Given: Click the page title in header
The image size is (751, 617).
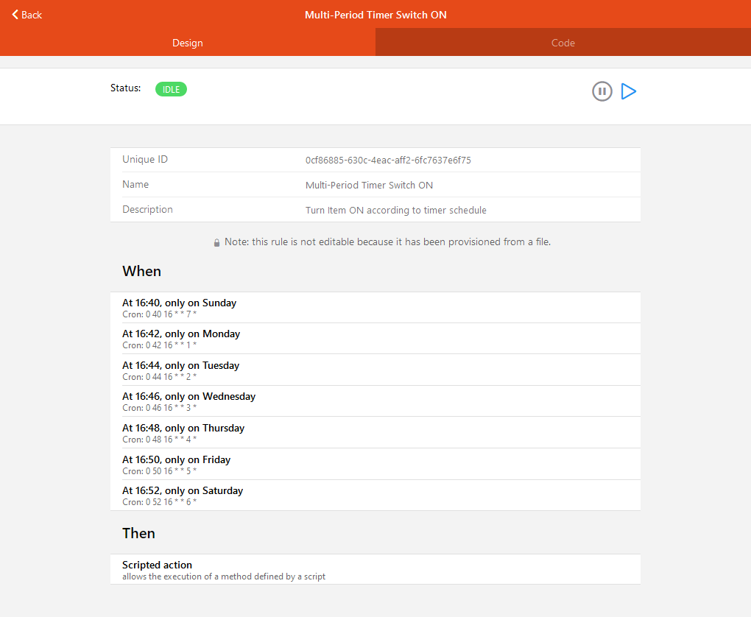Looking at the screenshot, I should point(375,15).
